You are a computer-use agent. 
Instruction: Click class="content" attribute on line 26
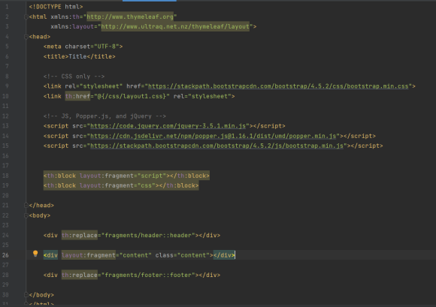183,255
